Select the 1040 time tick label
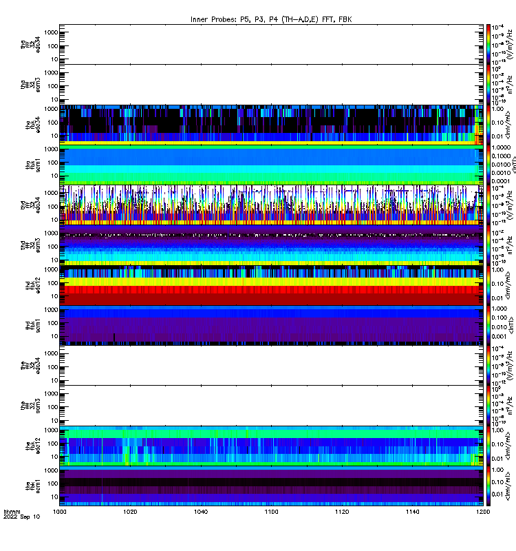The height and width of the screenshot is (551, 516). click(201, 512)
